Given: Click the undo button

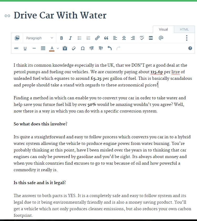Looking at the screenshot, I should (110, 48).
